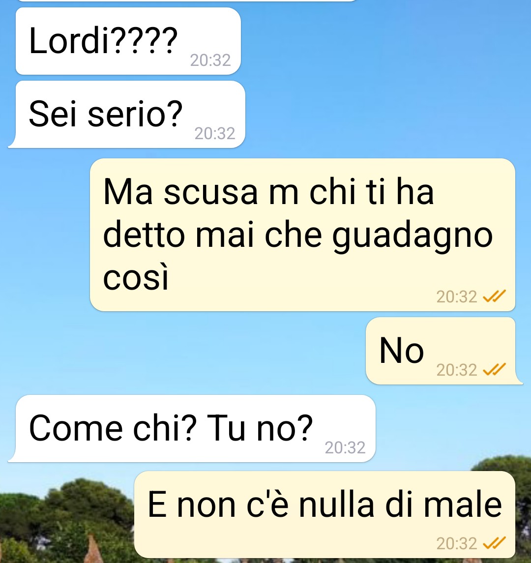The width and height of the screenshot is (531, 563).
Task: Tap the 'Lordi????' message bubble
Action: coord(128,41)
